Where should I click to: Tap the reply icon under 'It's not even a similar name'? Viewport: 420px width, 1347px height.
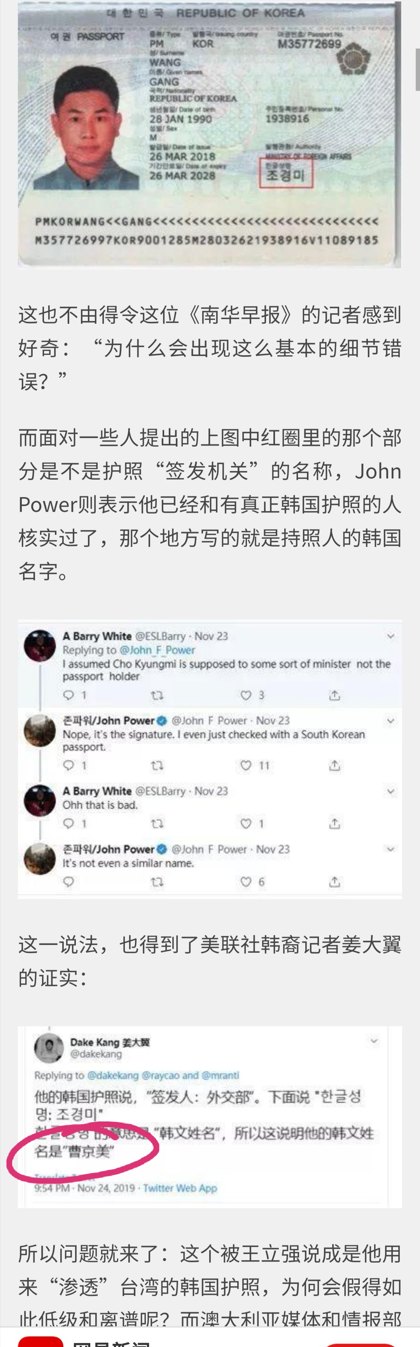68,882
